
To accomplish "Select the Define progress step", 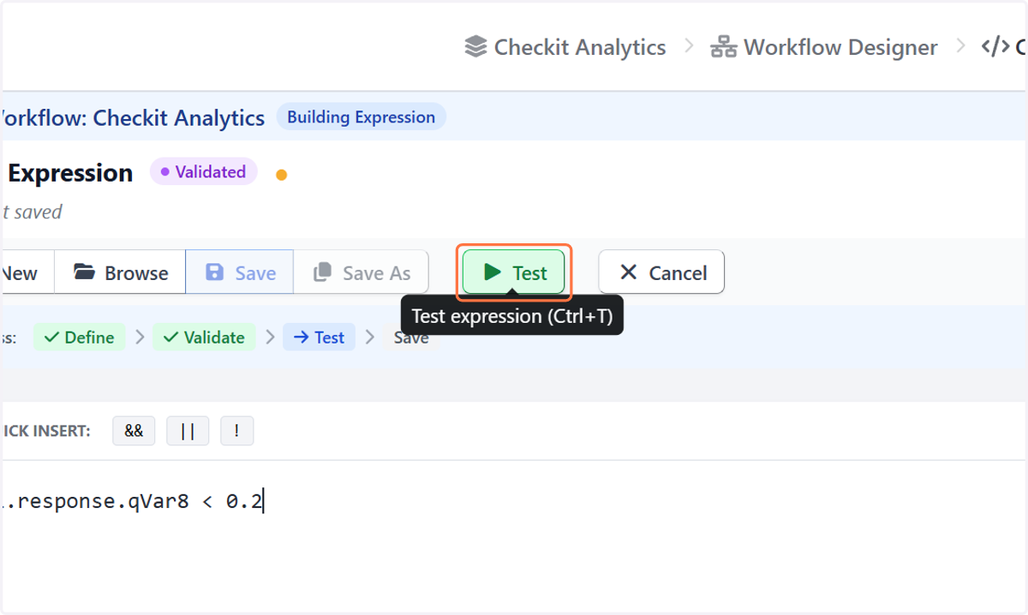I will click(x=80, y=337).
